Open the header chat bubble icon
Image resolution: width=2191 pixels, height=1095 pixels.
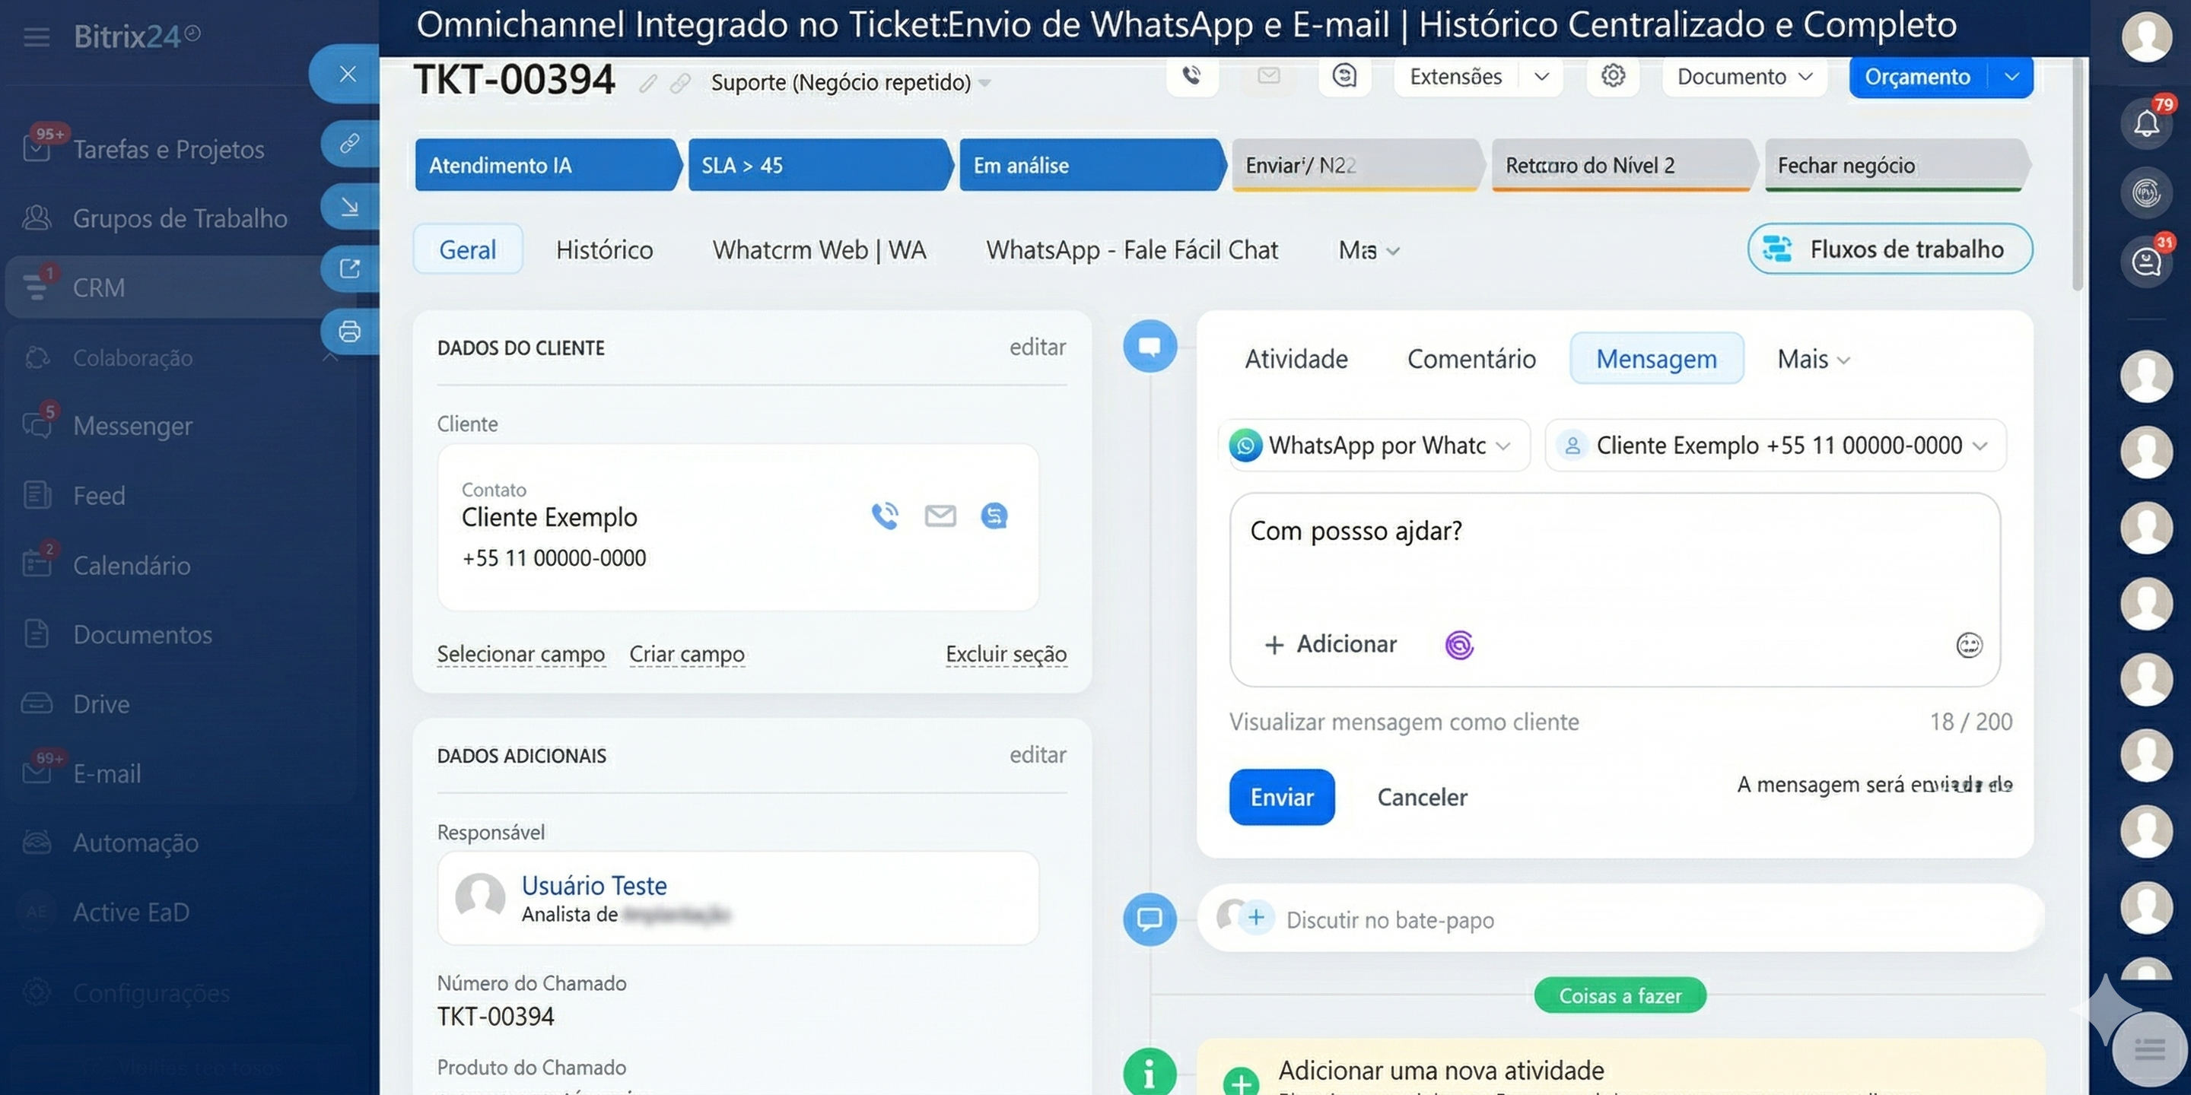point(1344,76)
